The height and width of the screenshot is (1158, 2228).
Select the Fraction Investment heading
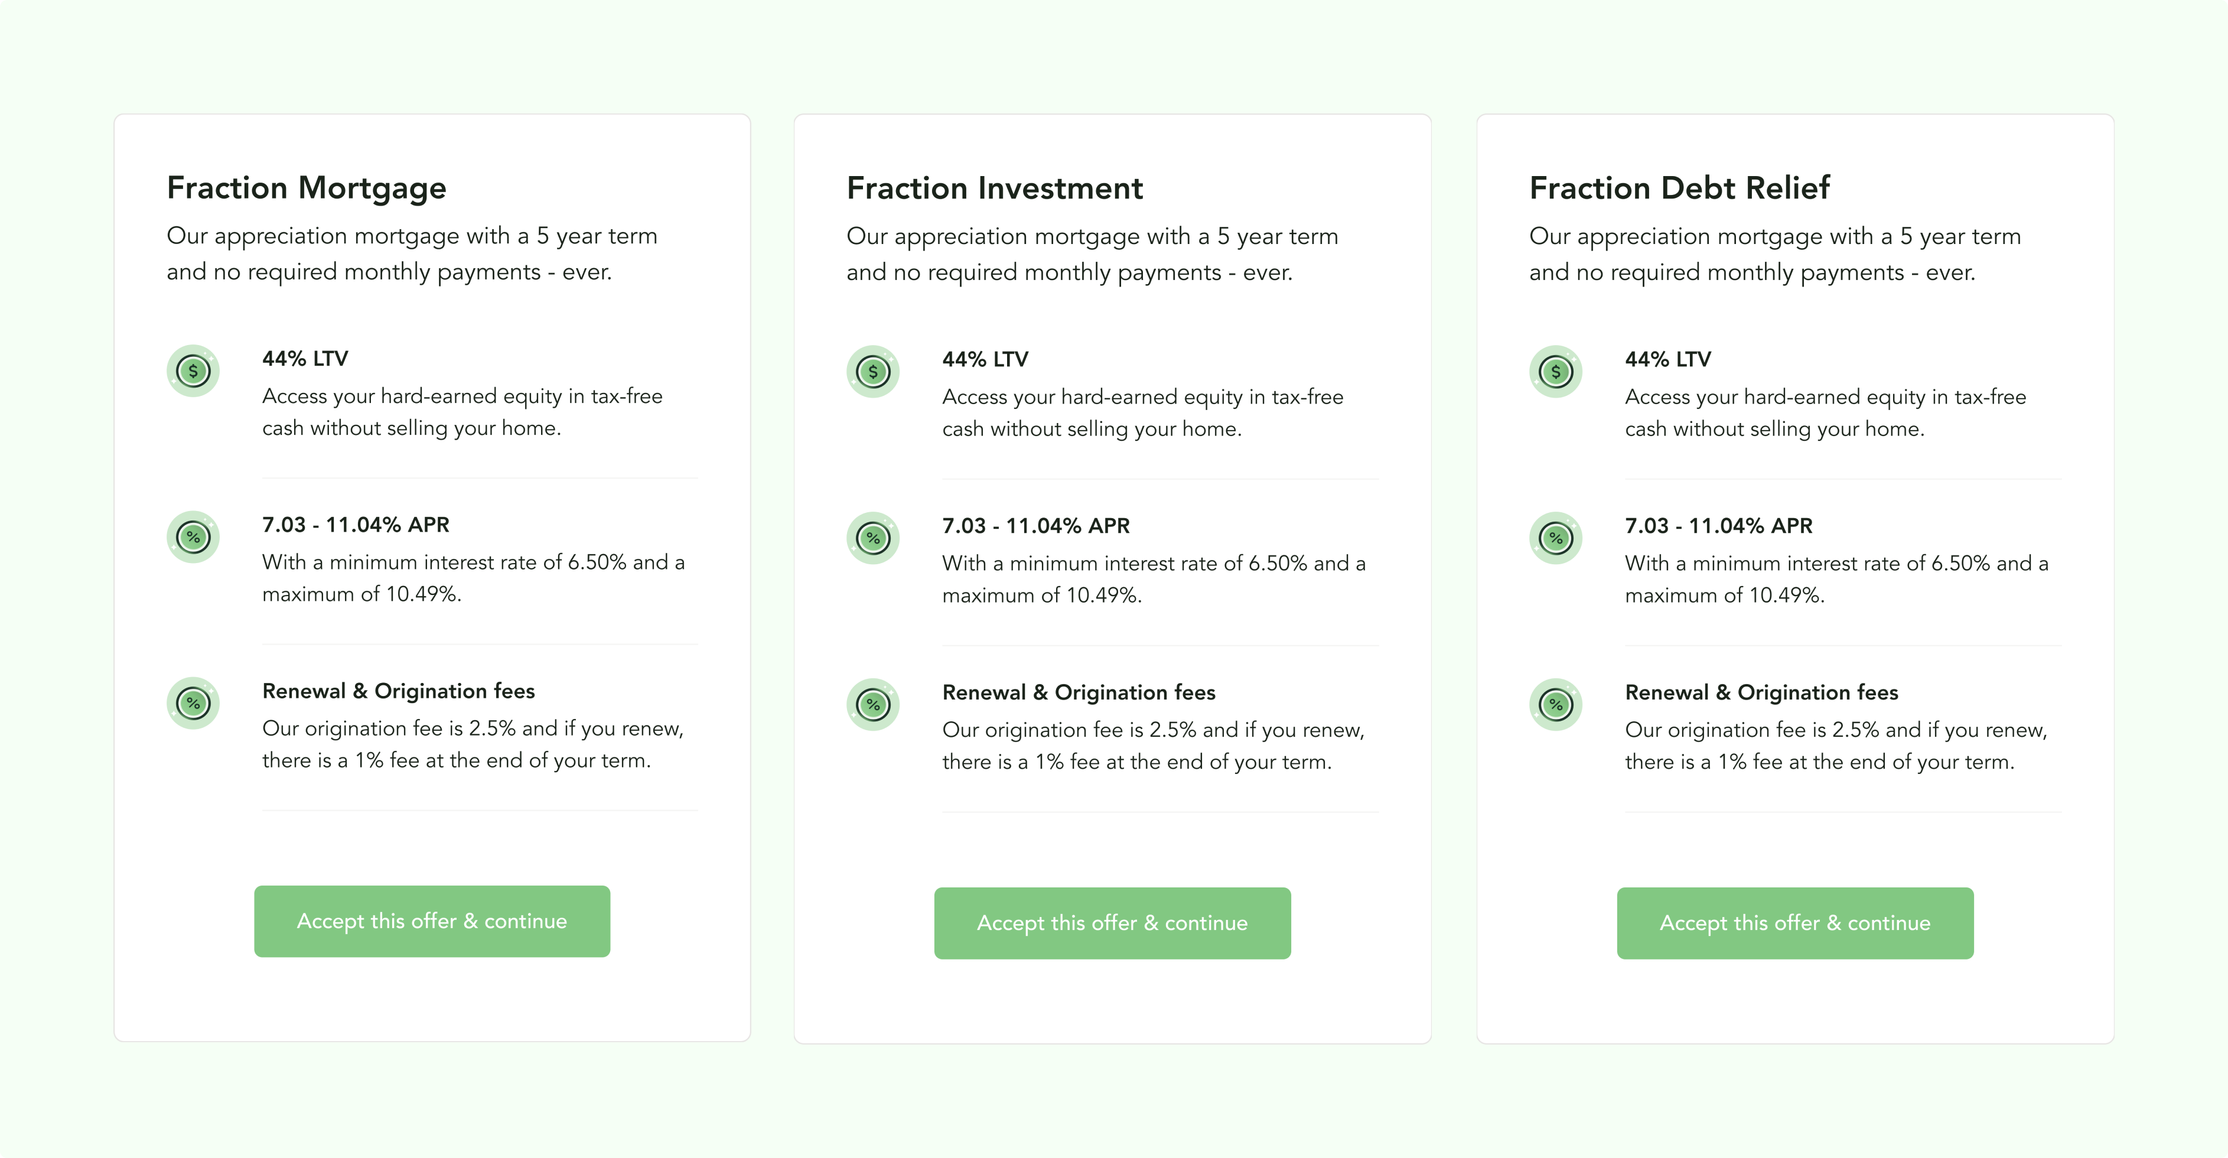(995, 188)
